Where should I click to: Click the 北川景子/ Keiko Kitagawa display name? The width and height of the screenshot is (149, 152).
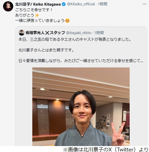coord(38,4)
